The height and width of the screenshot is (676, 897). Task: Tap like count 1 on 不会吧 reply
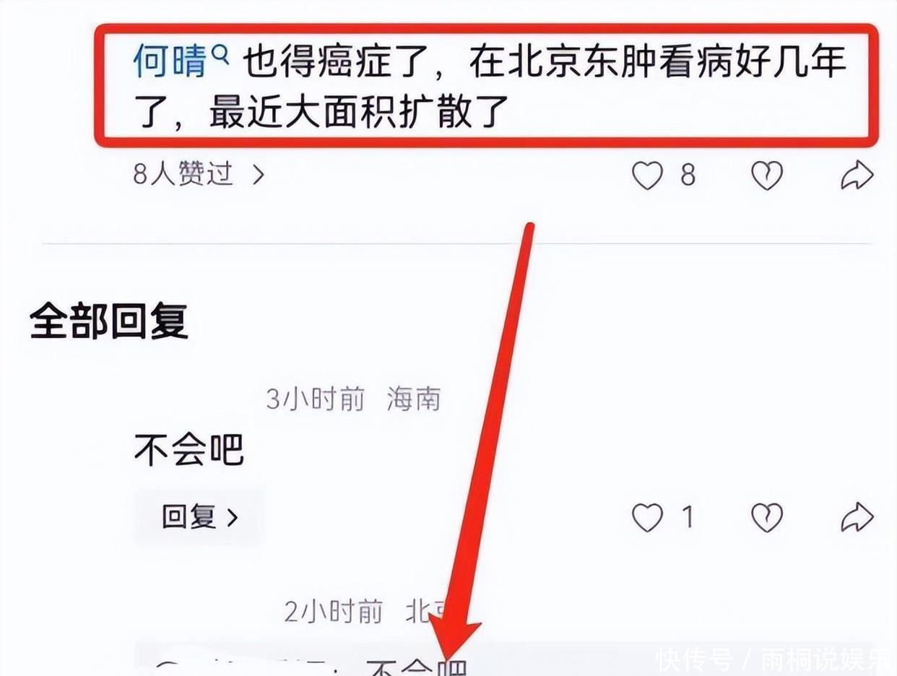(x=688, y=517)
